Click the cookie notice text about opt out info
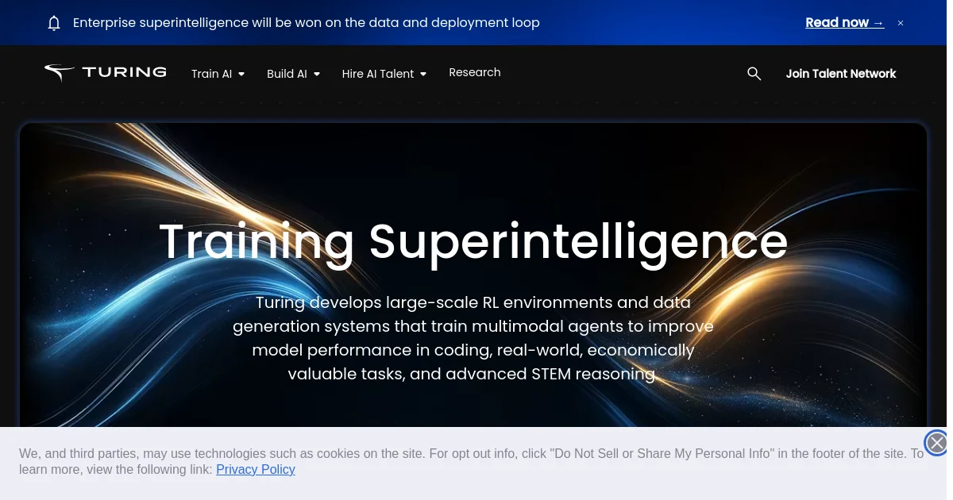This screenshot has height=500, width=953. 471,461
